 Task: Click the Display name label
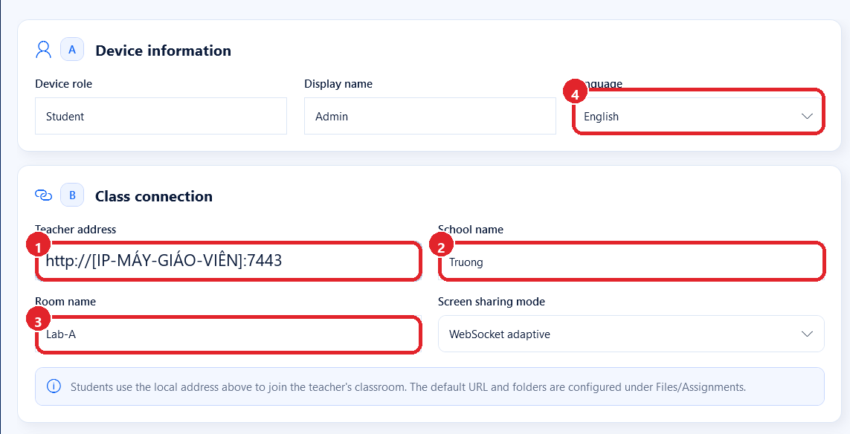pyautogui.click(x=338, y=84)
